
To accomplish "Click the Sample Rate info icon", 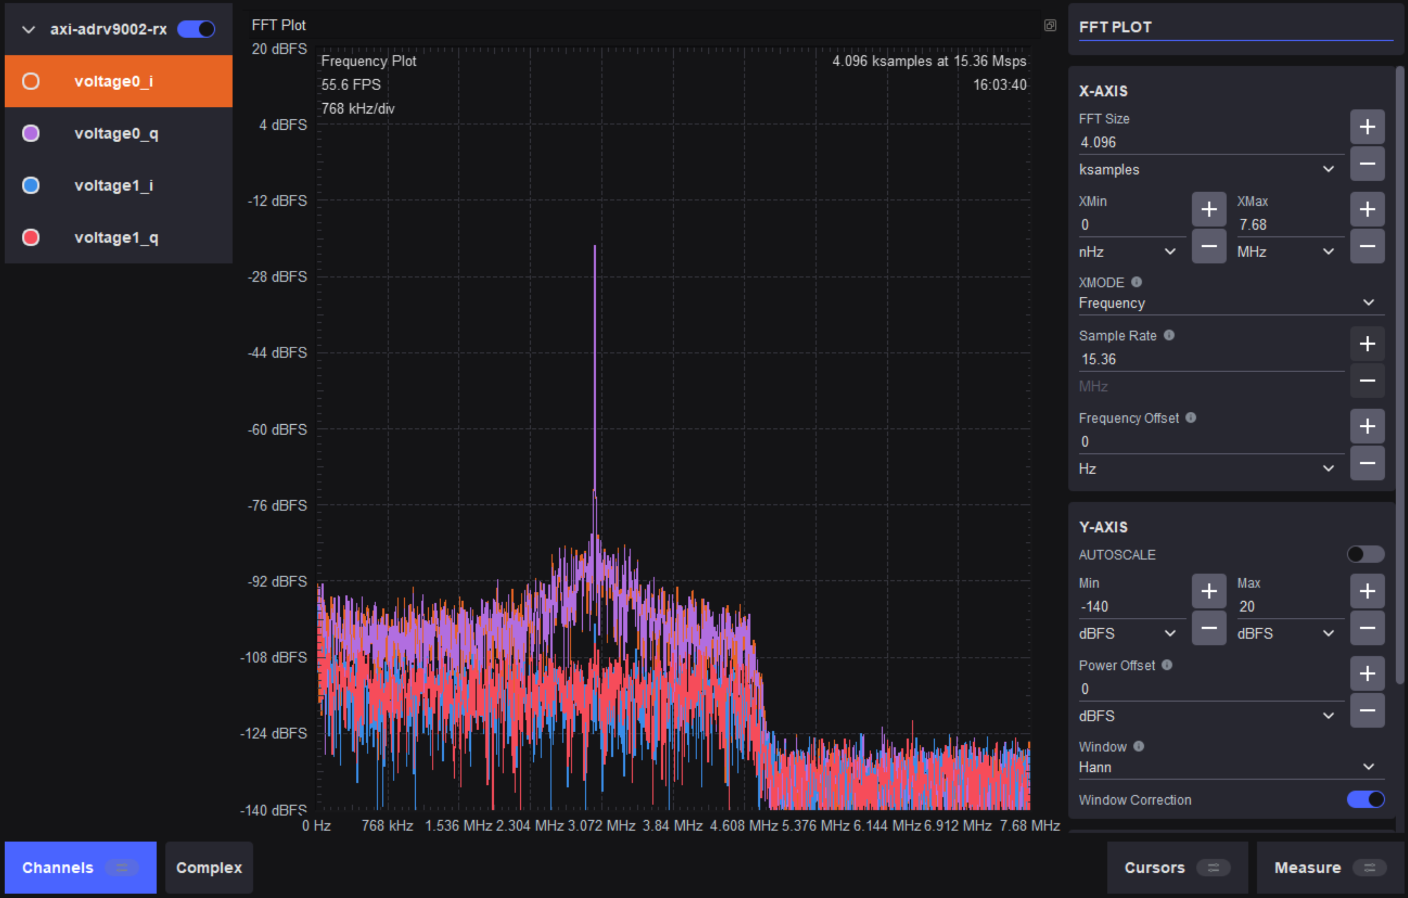I will (1169, 335).
